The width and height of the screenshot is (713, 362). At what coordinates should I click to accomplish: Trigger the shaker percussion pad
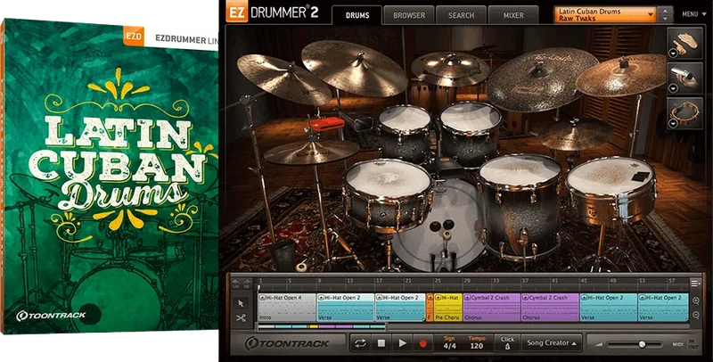[684, 78]
